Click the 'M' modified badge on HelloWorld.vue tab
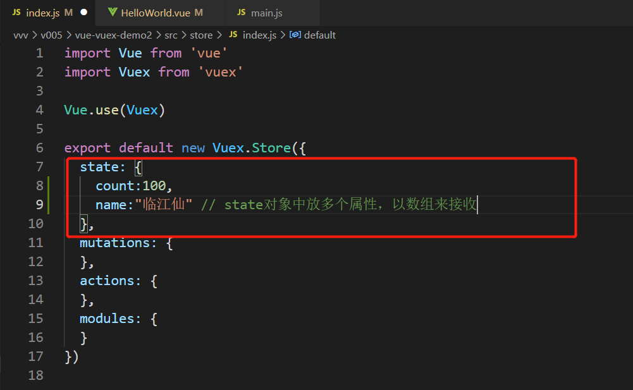This screenshot has height=390, width=633. tap(199, 13)
